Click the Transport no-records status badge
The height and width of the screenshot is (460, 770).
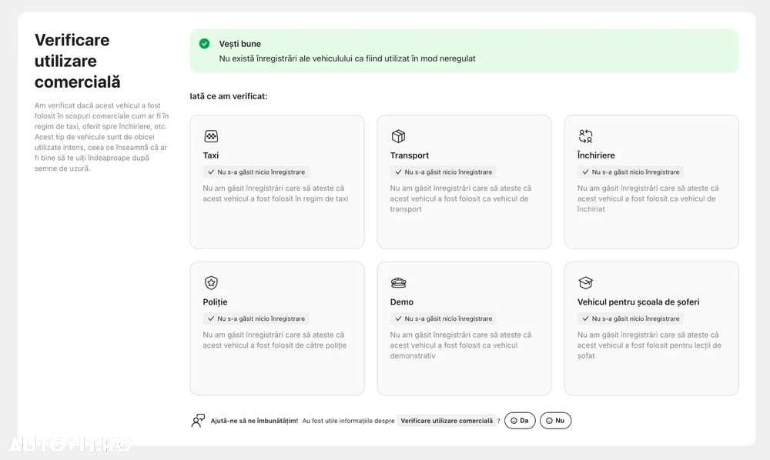443,172
